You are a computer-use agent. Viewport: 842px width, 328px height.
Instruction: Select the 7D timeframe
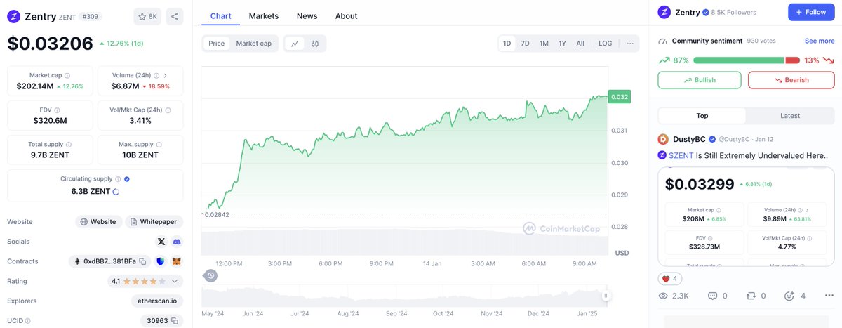525,44
